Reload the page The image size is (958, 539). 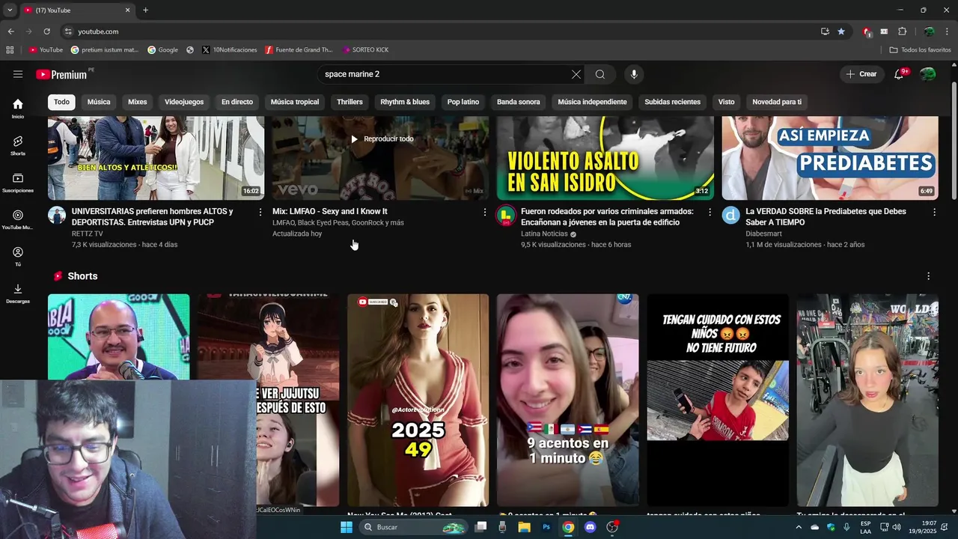pyautogui.click(x=46, y=31)
